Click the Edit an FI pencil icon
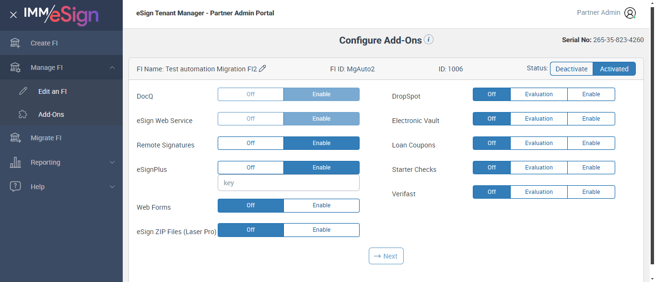 coord(23,91)
